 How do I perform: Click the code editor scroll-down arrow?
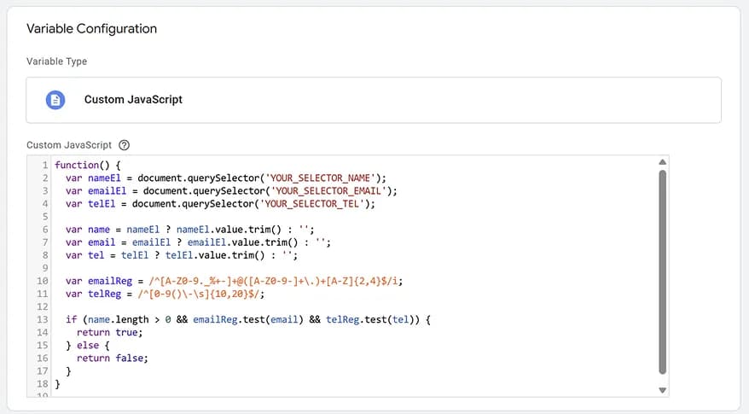[x=662, y=390]
